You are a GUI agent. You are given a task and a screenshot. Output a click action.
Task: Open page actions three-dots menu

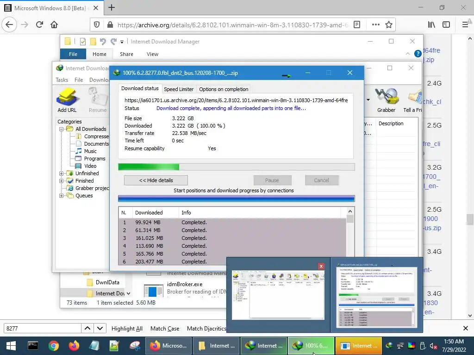[376, 24]
